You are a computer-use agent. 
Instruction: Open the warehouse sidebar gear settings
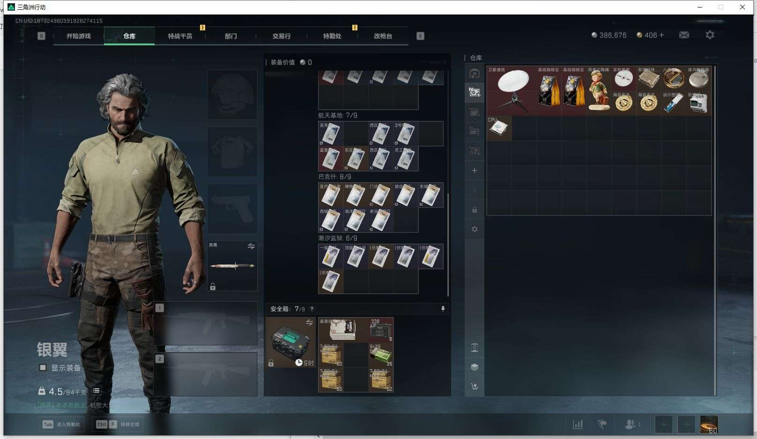coord(475,230)
